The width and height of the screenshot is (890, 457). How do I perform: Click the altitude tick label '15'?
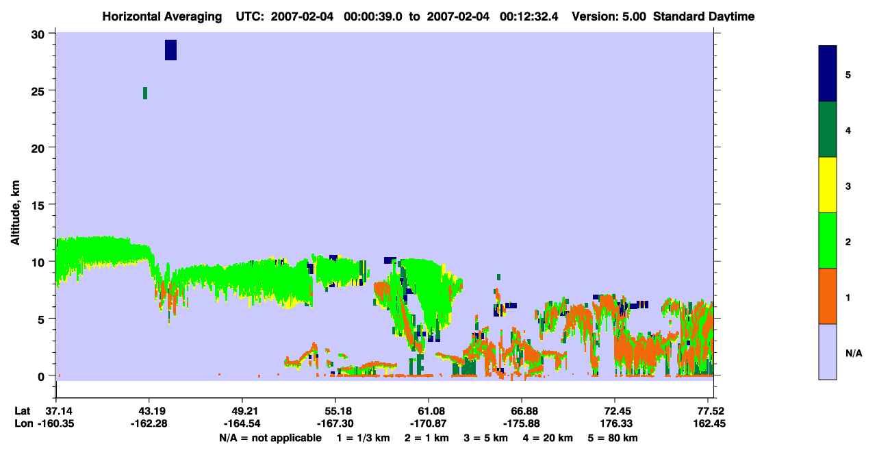point(38,205)
